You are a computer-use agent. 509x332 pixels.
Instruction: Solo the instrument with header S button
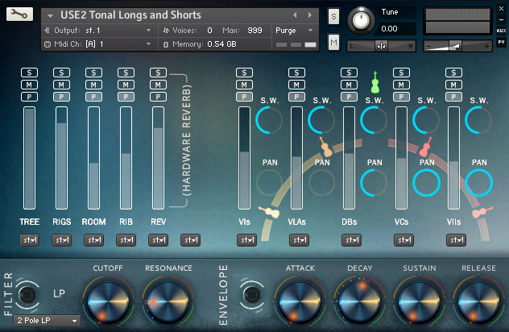coord(333,16)
